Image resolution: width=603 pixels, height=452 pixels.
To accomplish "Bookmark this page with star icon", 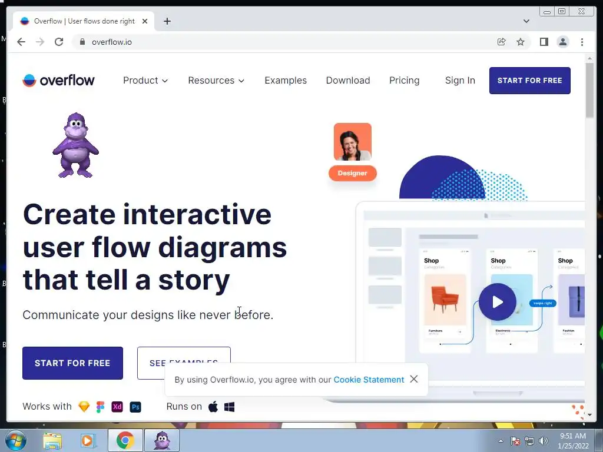I will [521, 42].
